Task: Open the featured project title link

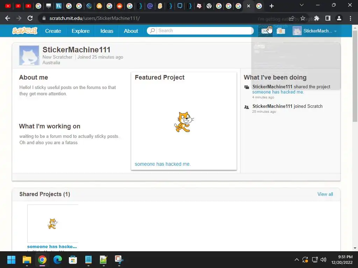Action: click(x=163, y=164)
